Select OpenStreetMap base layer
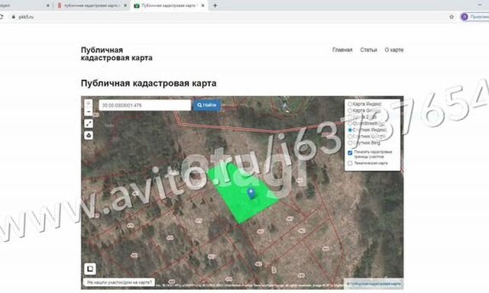 pyautogui.click(x=350, y=124)
